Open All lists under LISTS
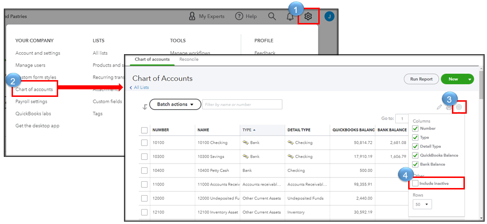Screen dimensions: 487x224 [100, 53]
